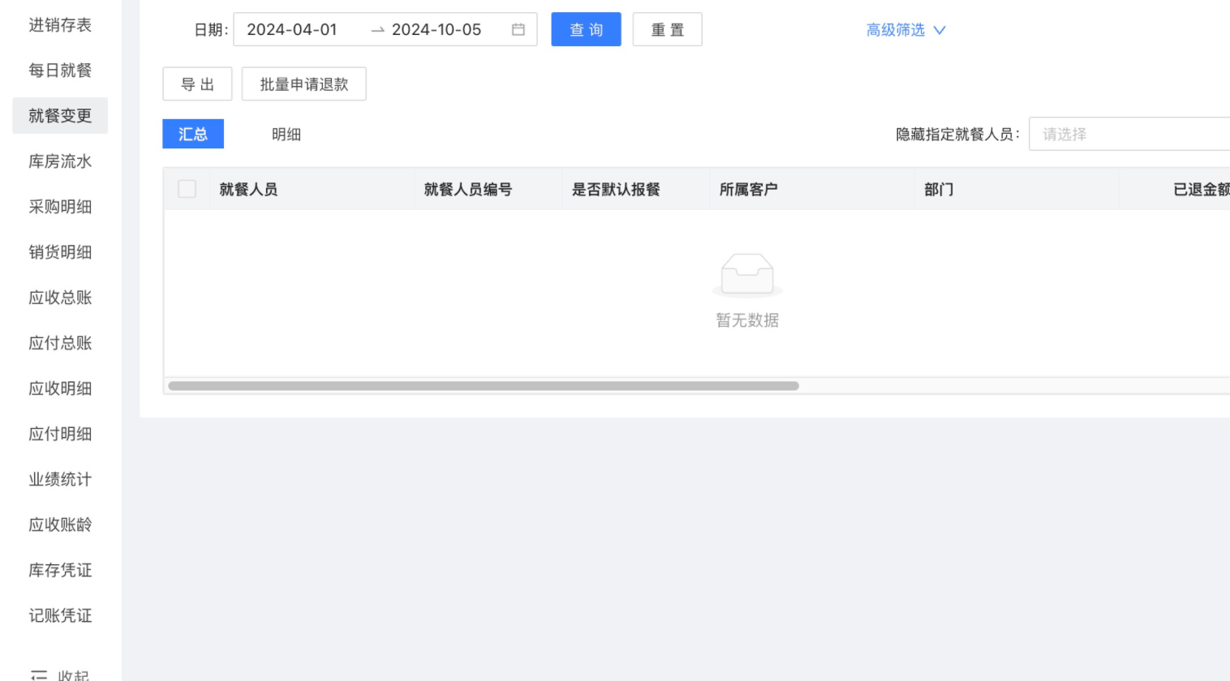Click end date 2024-10-05 field
Screen dimensions: 1230x681
(437, 29)
